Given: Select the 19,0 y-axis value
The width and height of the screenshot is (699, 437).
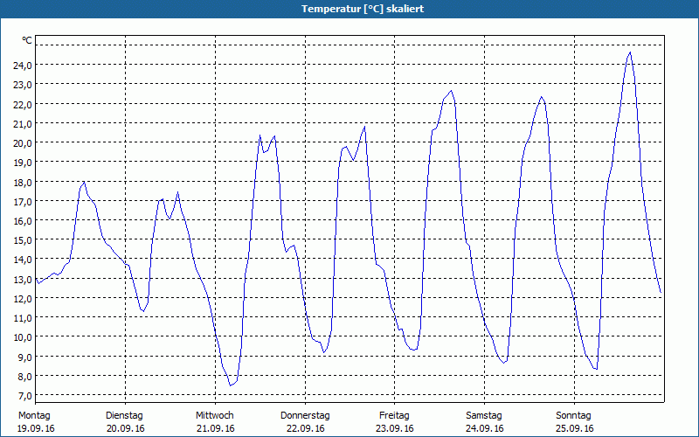Looking at the screenshot, I should point(23,163).
